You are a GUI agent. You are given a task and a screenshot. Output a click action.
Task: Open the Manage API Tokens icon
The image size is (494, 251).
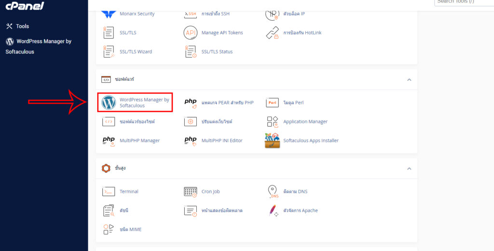[x=190, y=33]
